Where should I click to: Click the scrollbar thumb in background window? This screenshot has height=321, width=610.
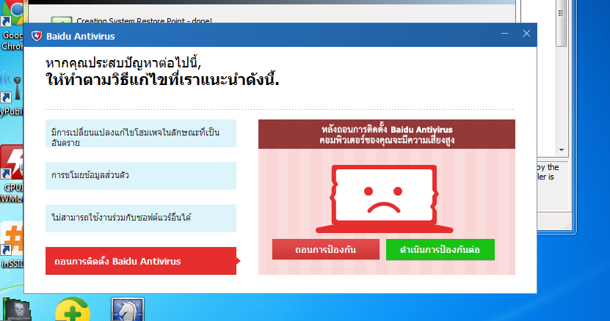tap(561, 23)
